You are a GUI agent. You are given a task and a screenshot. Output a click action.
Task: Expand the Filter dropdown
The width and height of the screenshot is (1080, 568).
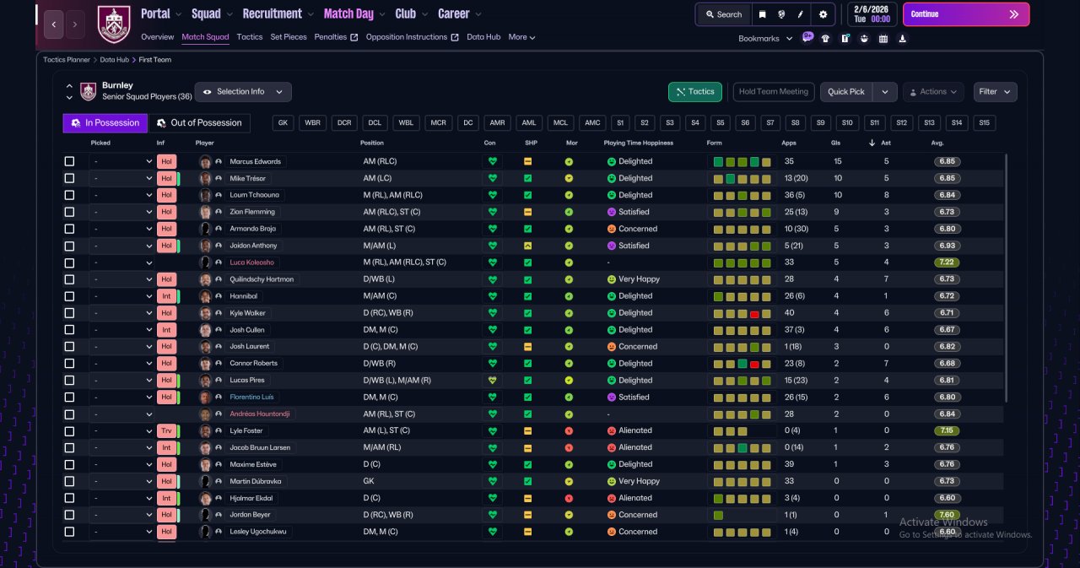(996, 92)
